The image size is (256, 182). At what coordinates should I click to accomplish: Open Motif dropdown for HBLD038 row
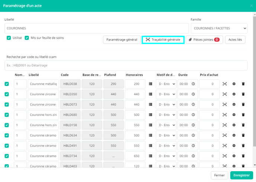[166, 84]
